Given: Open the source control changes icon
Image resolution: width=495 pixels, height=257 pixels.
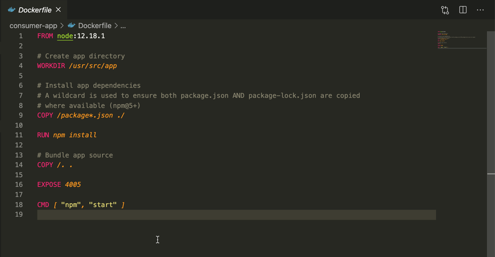Looking at the screenshot, I should tap(445, 10).
